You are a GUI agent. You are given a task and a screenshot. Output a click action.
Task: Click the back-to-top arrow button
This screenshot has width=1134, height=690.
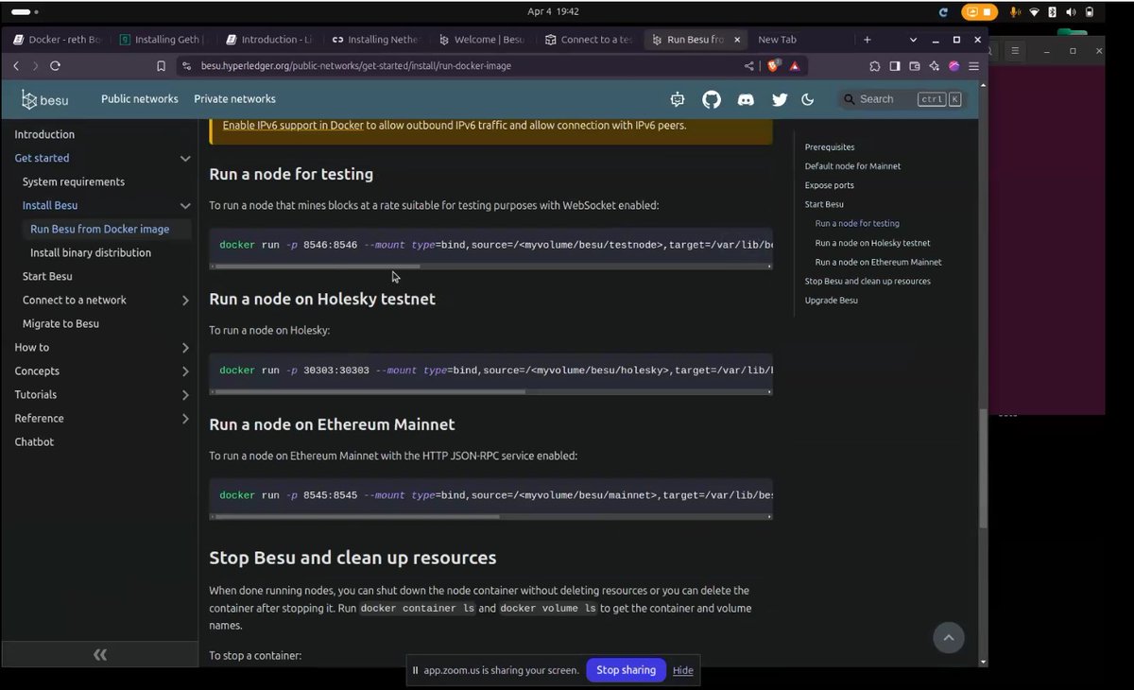click(x=949, y=638)
